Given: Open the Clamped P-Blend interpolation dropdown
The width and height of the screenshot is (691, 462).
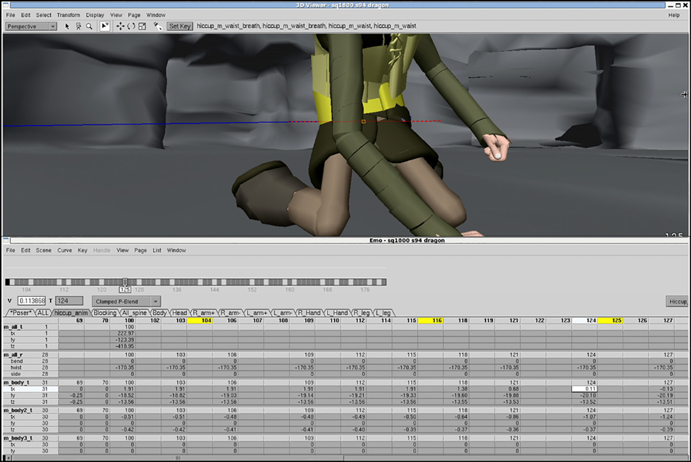Looking at the screenshot, I should pyautogui.click(x=126, y=301).
